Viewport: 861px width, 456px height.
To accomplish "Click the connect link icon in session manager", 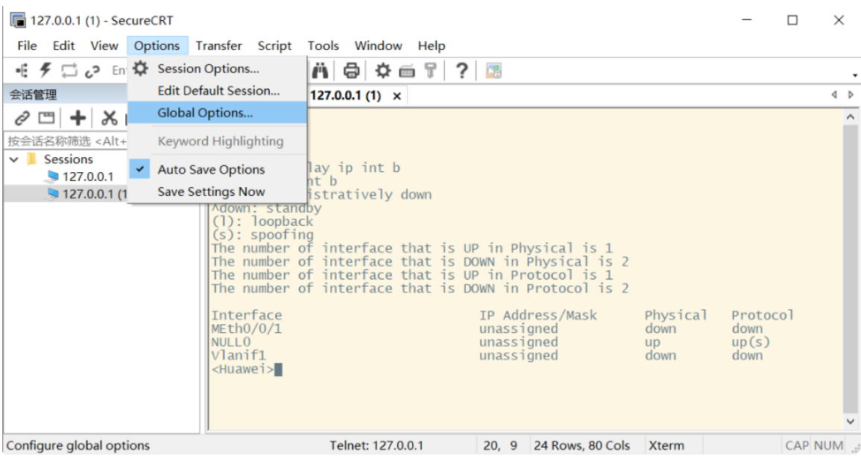I will pyautogui.click(x=22, y=118).
